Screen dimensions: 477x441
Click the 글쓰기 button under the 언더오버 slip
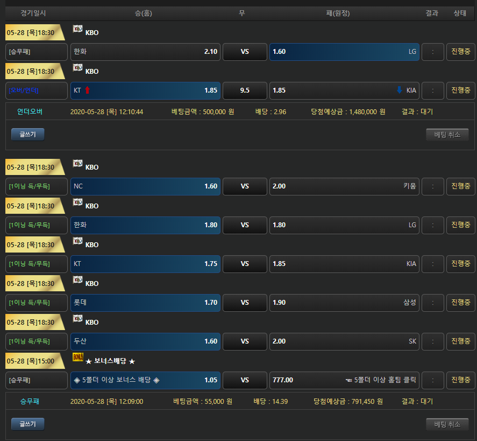point(27,135)
